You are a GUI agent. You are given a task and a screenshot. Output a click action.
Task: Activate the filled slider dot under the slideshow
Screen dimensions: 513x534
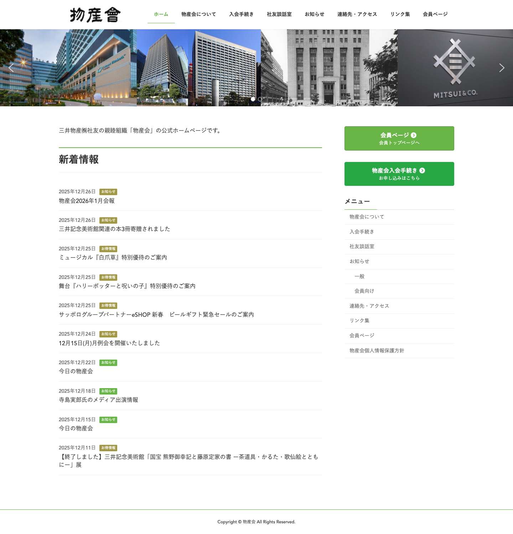[x=254, y=99]
